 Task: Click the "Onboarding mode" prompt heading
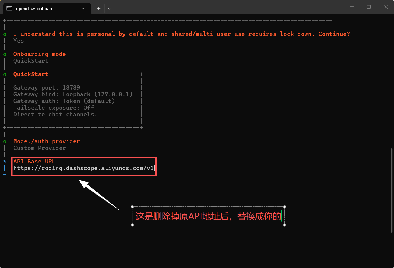[x=39, y=54]
